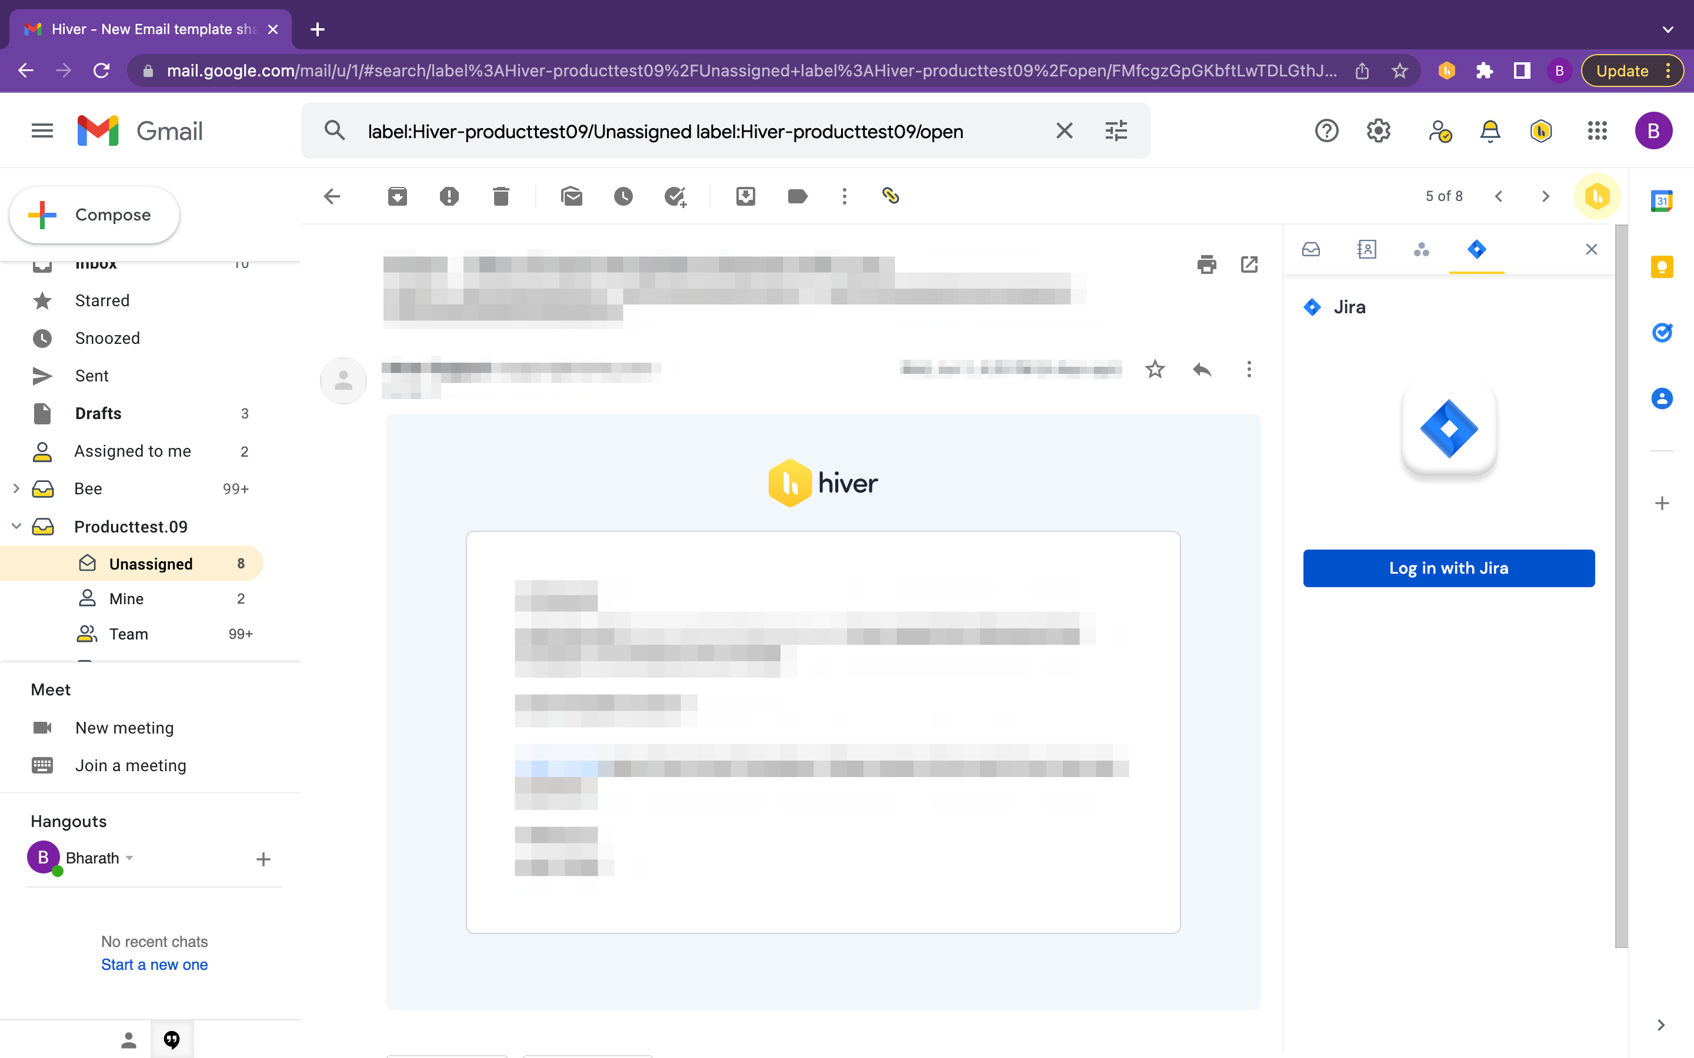This screenshot has width=1694, height=1058.
Task: Click Hiver hexagon icon in Gmail header
Action: pyautogui.click(x=1542, y=131)
